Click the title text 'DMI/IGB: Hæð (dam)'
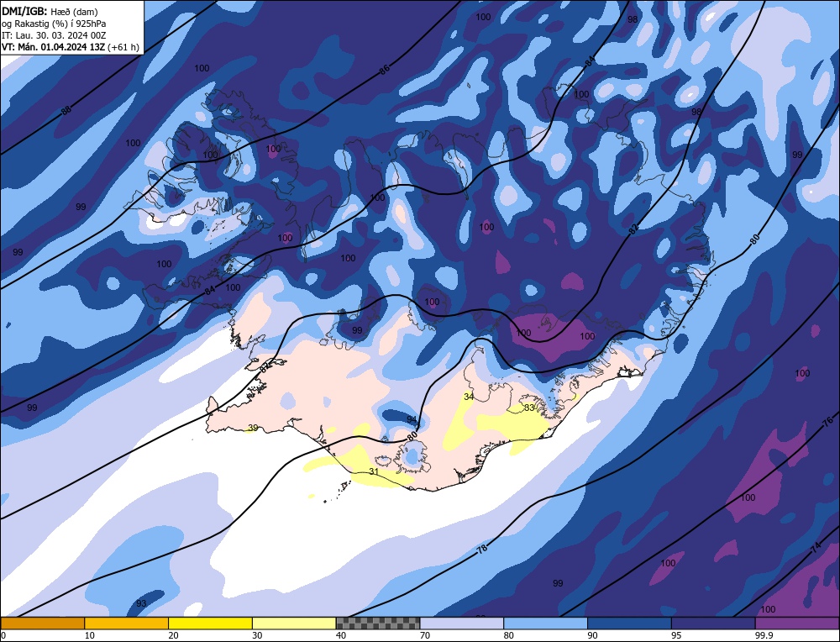 pos(50,11)
